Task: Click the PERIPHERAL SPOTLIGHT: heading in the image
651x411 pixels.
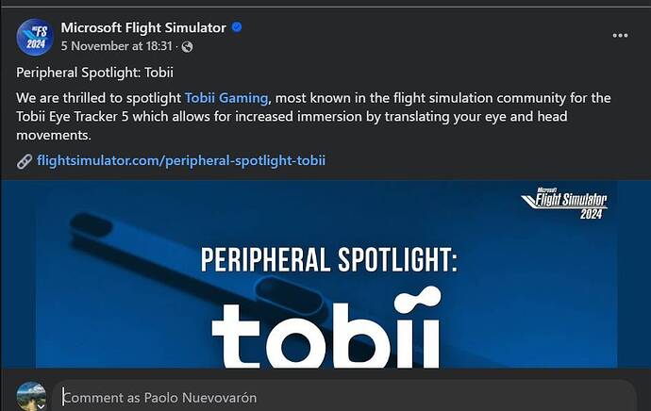Action: pyautogui.click(x=329, y=260)
